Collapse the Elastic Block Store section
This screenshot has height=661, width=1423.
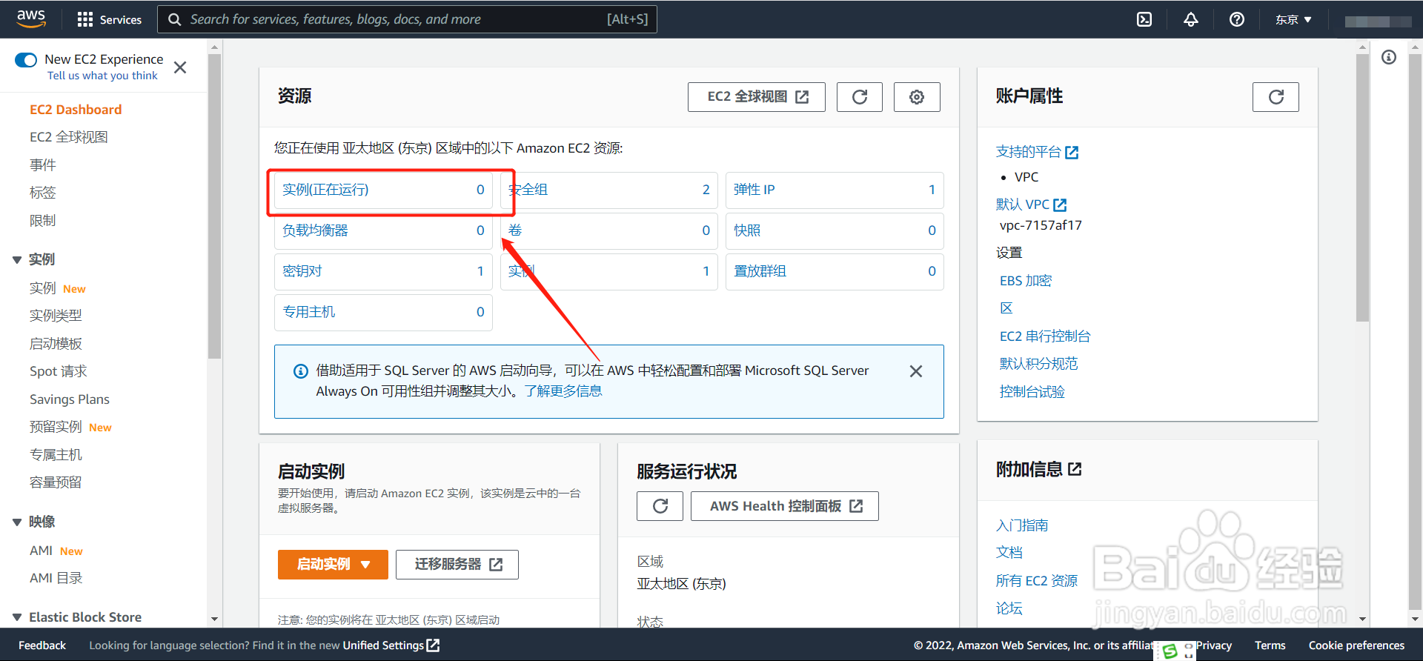[x=17, y=617]
